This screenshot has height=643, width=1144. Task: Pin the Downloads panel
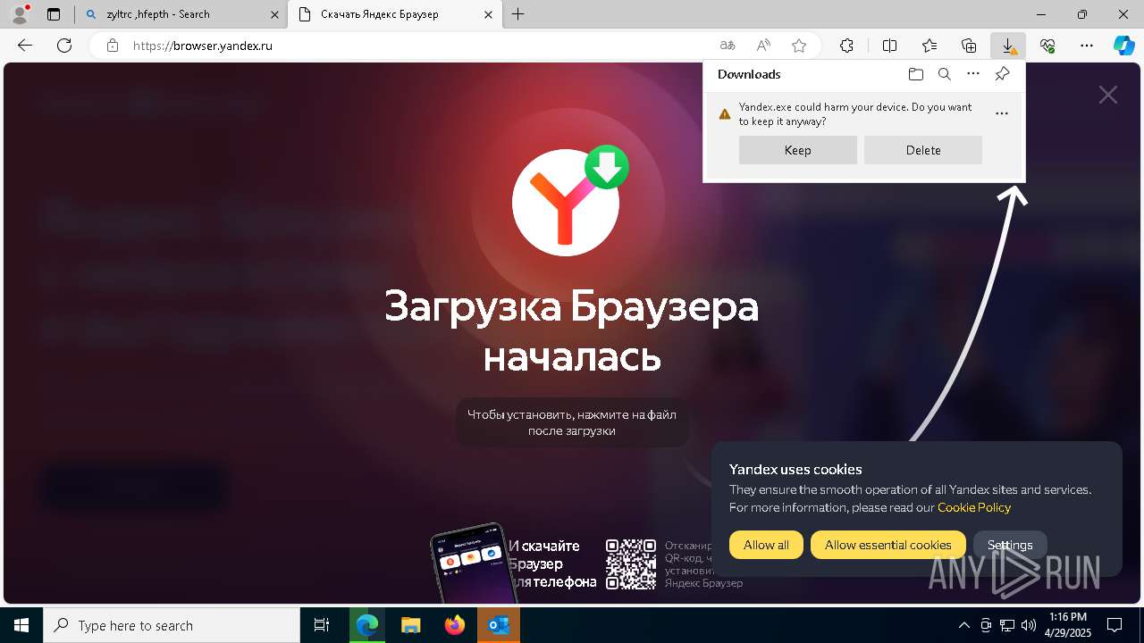(1003, 74)
